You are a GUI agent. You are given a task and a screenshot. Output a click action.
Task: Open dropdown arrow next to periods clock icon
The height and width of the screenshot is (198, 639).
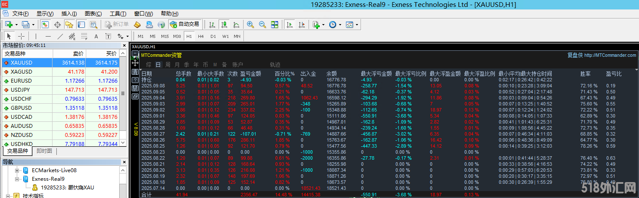pos(340,25)
